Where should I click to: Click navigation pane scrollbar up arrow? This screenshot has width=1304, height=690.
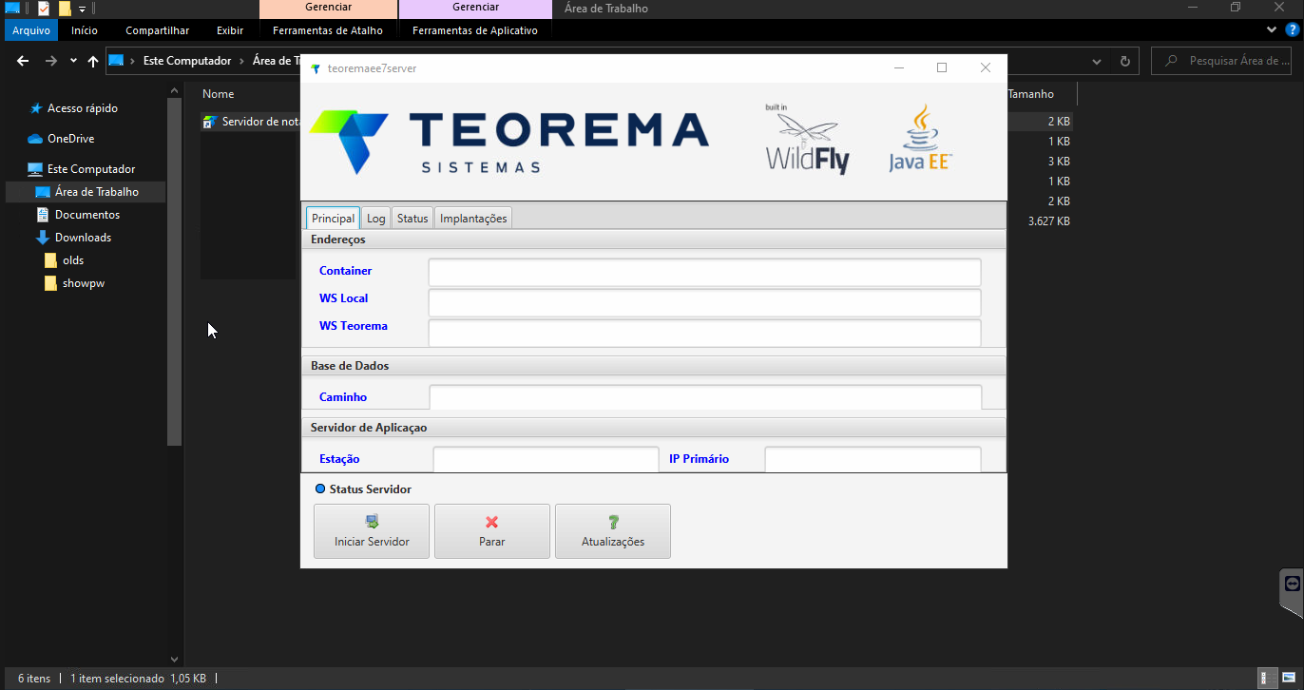(x=174, y=91)
